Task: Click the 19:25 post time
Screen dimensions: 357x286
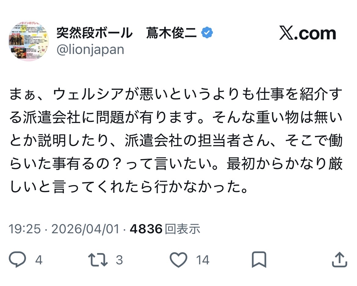Action: pyautogui.click(x=24, y=229)
